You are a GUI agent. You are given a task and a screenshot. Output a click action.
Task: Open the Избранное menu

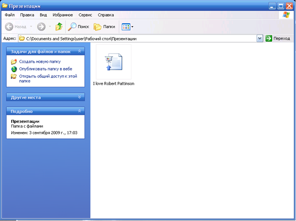click(x=63, y=15)
